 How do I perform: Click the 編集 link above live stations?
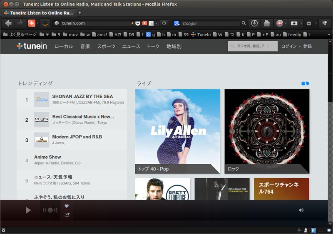coord(305,84)
